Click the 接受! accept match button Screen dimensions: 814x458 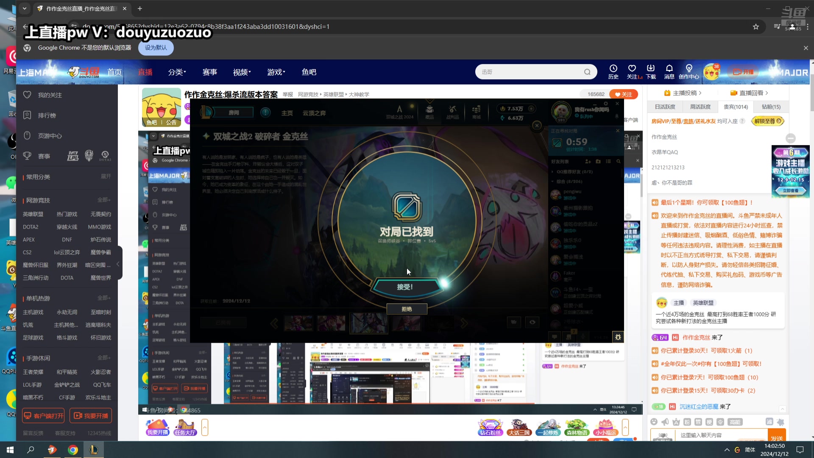[x=405, y=287]
